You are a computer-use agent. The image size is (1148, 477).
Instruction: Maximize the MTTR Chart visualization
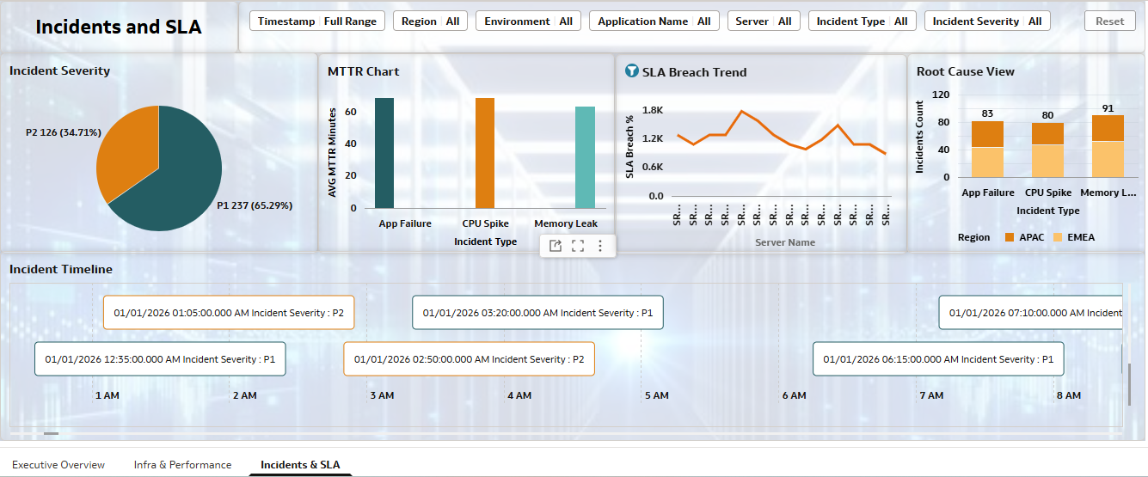click(x=578, y=246)
